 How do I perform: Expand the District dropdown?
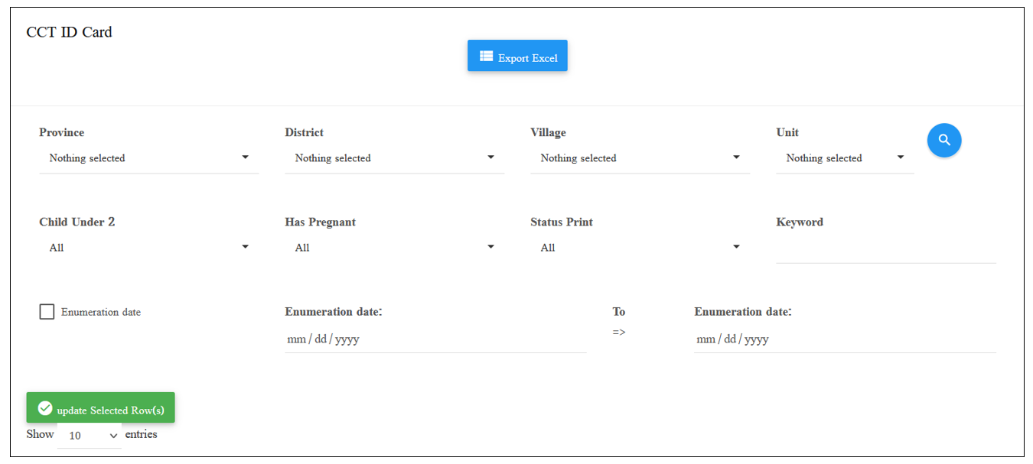395,158
